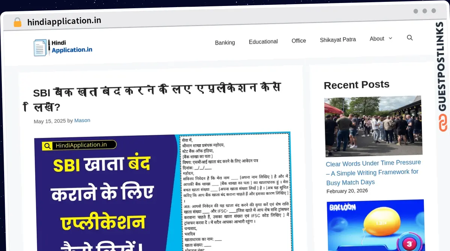Image resolution: width=450 pixels, height=251 pixels.
Task: Open the Educational section
Action: click(263, 41)
